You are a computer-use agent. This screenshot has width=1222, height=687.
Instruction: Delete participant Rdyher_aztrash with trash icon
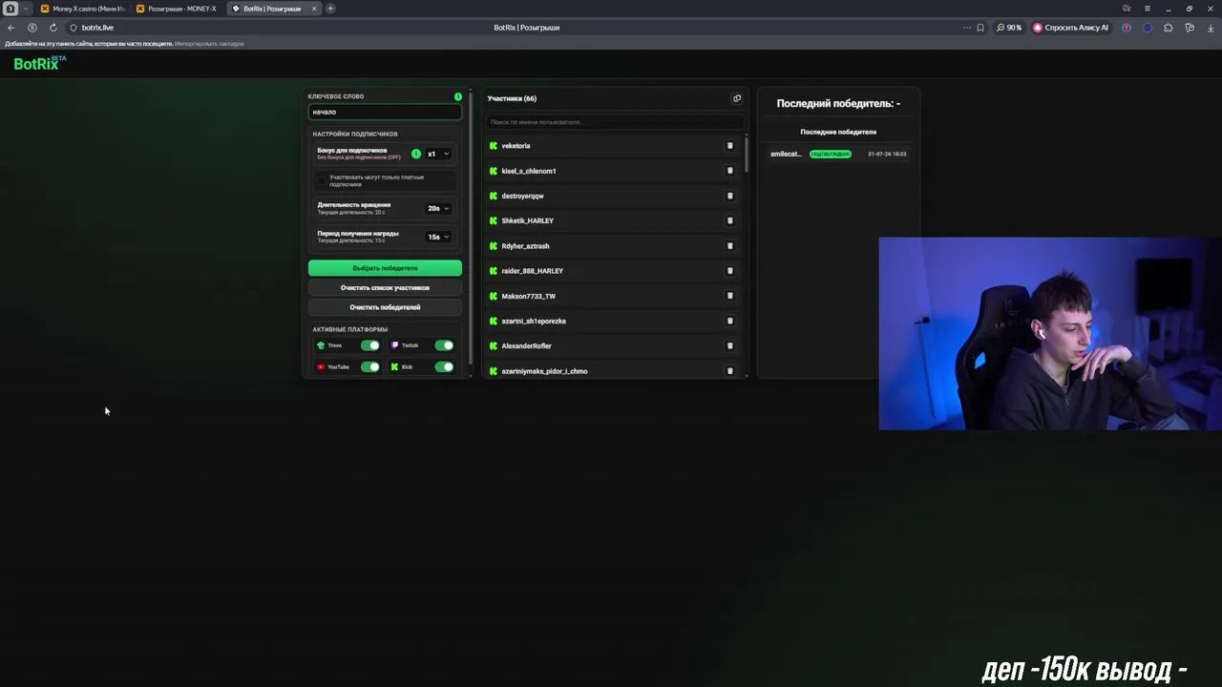tap(730, 246)
